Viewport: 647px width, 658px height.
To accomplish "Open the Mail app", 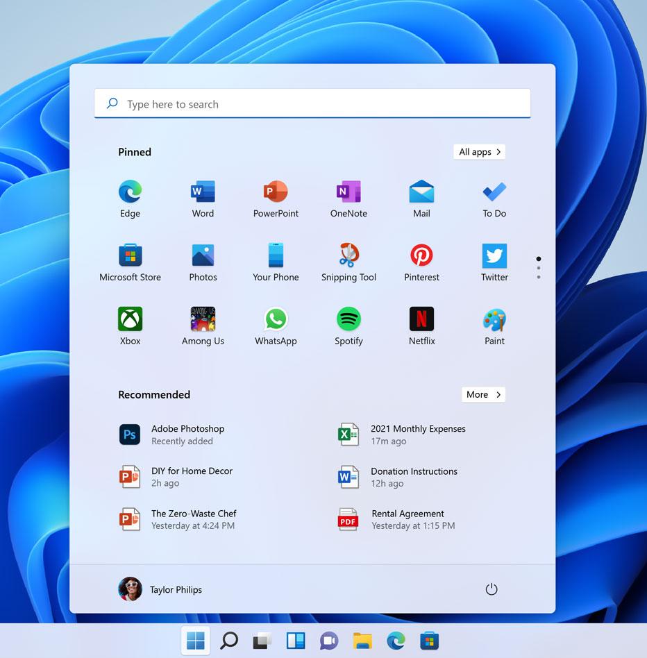I will click(421, 199).
